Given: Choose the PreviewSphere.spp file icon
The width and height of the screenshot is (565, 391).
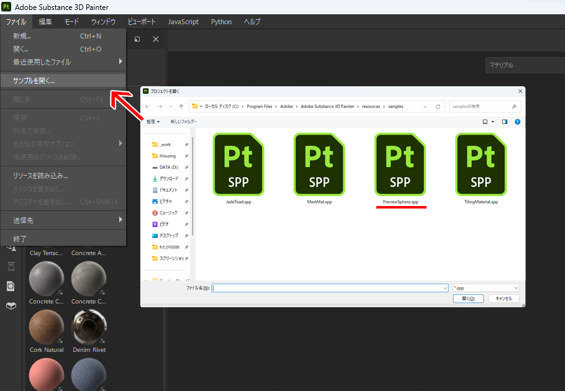Looking at the screenshot, I should (400, 164).
